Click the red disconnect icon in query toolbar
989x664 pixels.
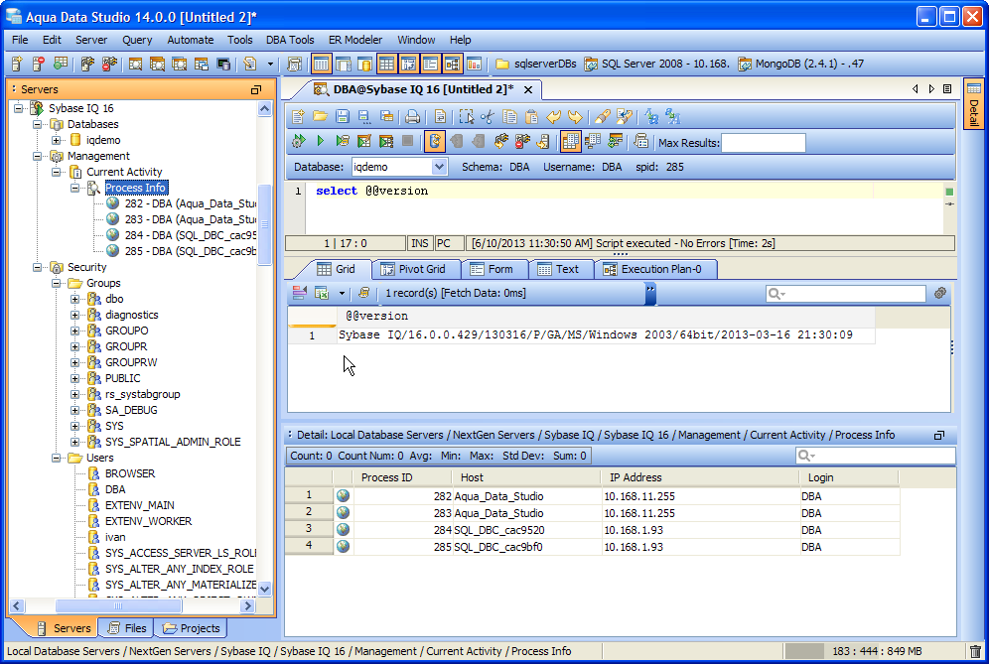click(x=522, y=141)
